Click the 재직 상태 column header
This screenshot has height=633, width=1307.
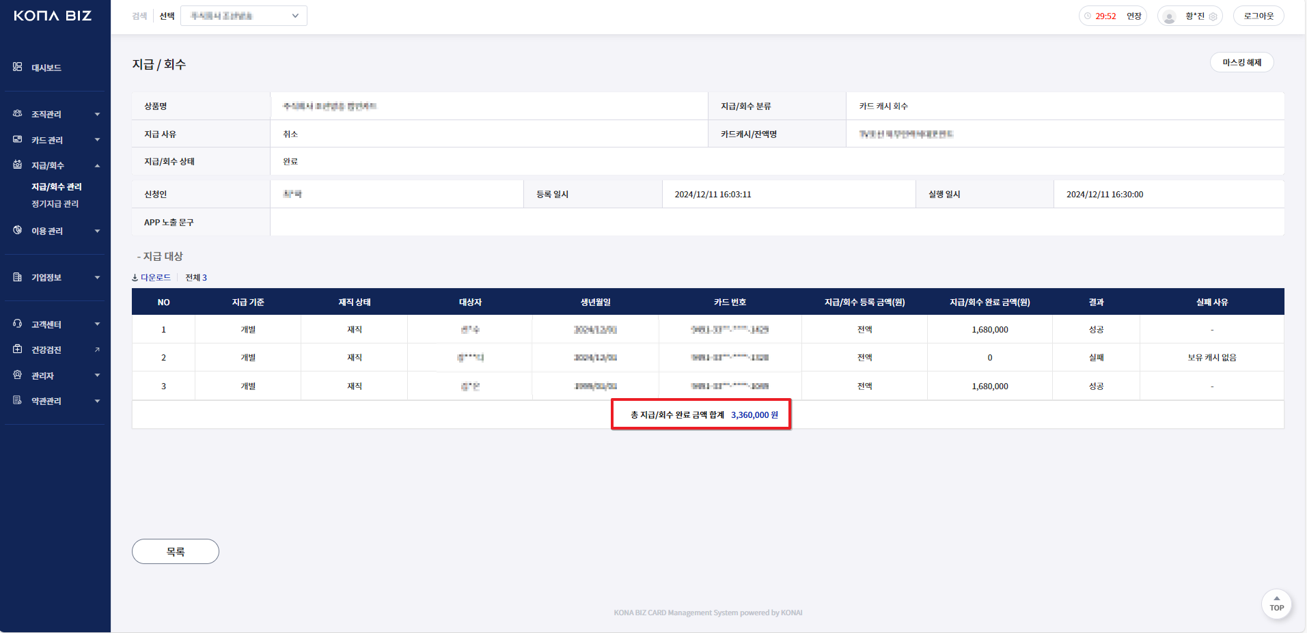pos(355,302)
